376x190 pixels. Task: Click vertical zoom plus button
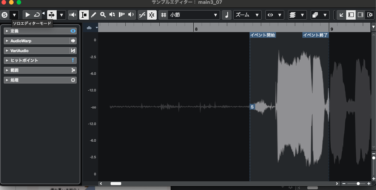pyautogui.click(x=374, y=179)
